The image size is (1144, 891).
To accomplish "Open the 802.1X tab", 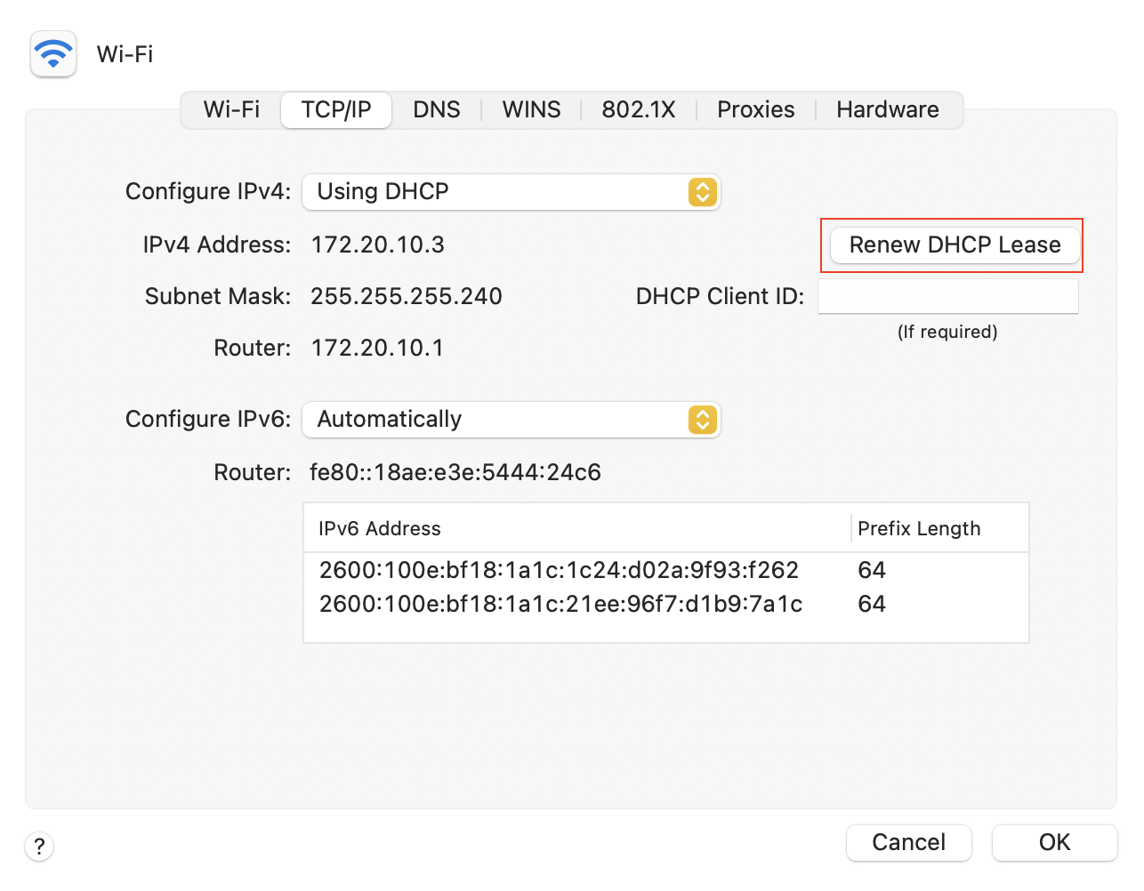I will click(638, 109).
